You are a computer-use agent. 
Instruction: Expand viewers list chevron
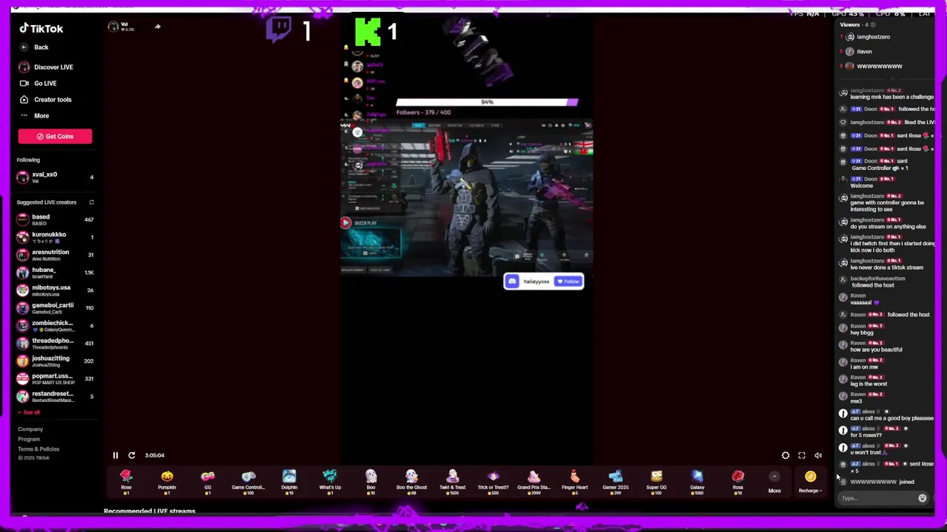892,78
